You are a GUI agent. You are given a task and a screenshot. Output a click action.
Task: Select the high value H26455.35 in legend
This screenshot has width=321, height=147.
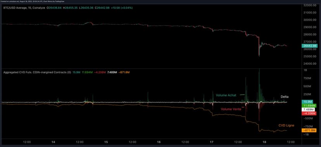pyautogui.click(x=71, y=8)
